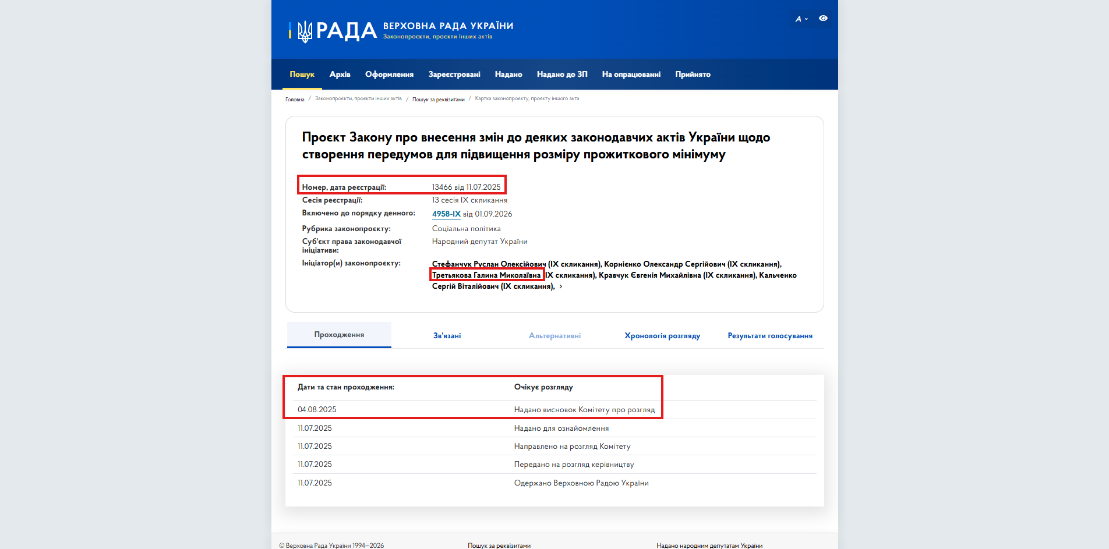The image size is (1109, 549).
Task: Open footer Надано народним депутатам України
Action: [x=709, y=546]
